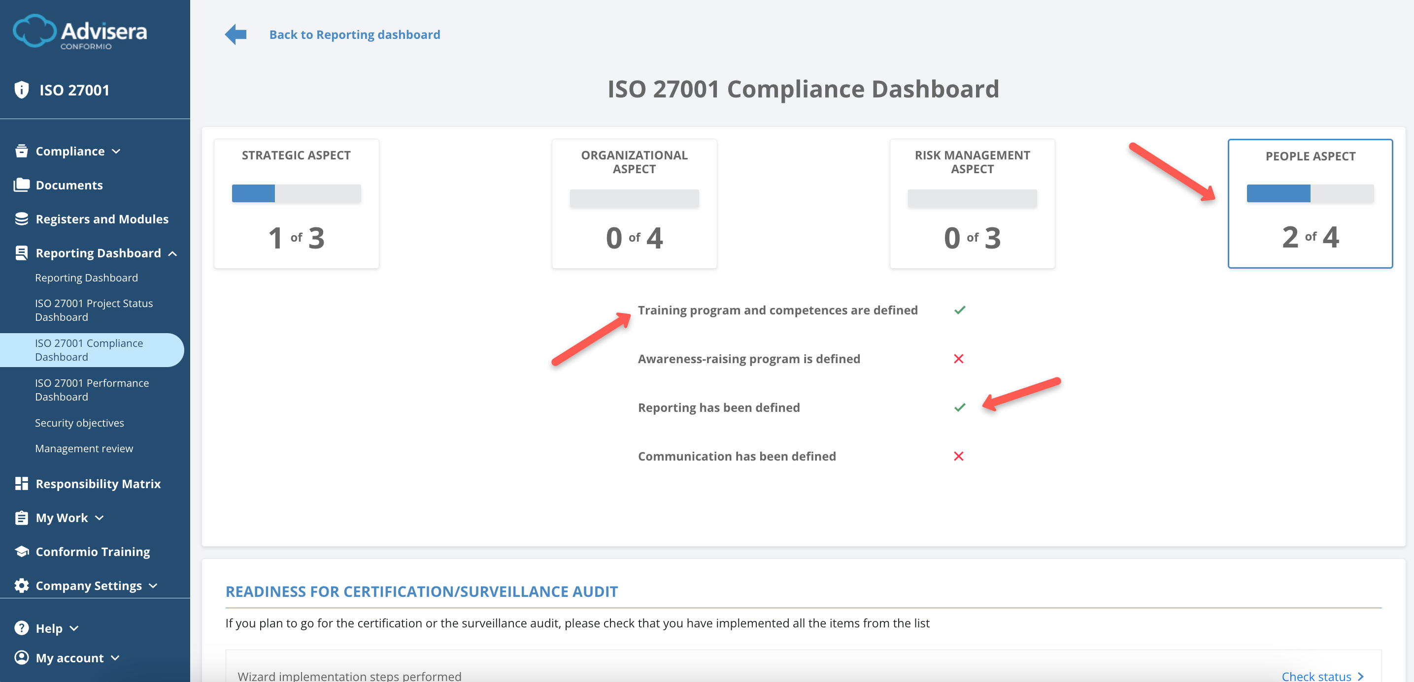
Task: Expand the My account menu
Action: [x=115, y=658]
